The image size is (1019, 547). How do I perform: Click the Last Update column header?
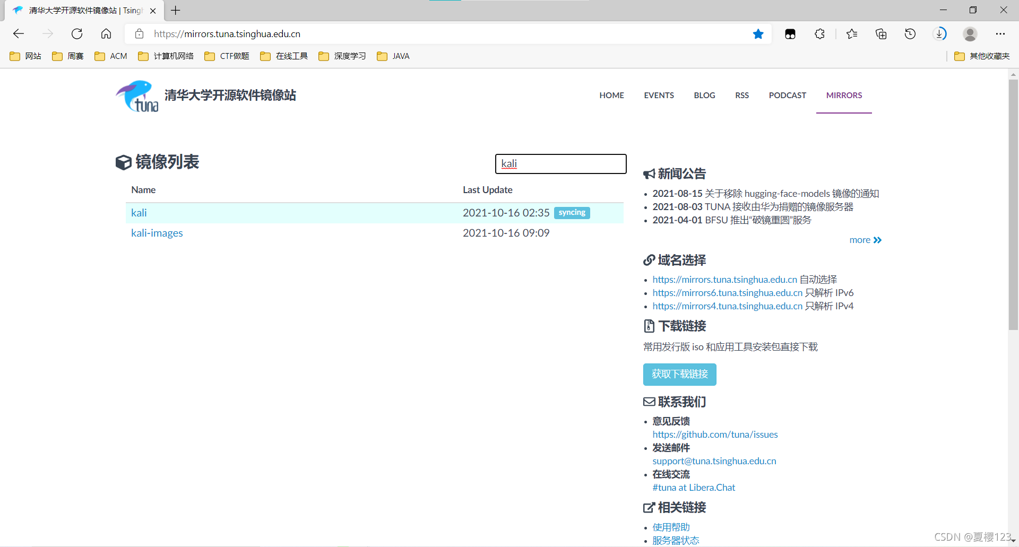pos(487,190)
